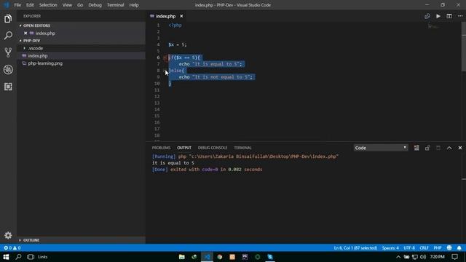Viewport: 466px width, 262px height.
Task: Show hidden system tray icons
Action: pyautogui.click(x=398, y=257)
